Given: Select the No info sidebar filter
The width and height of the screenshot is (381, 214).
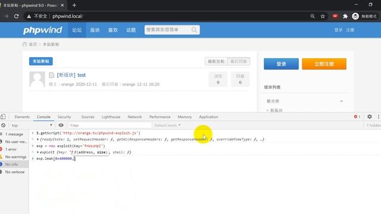Looking at the screenshot, I should [14, 164].
